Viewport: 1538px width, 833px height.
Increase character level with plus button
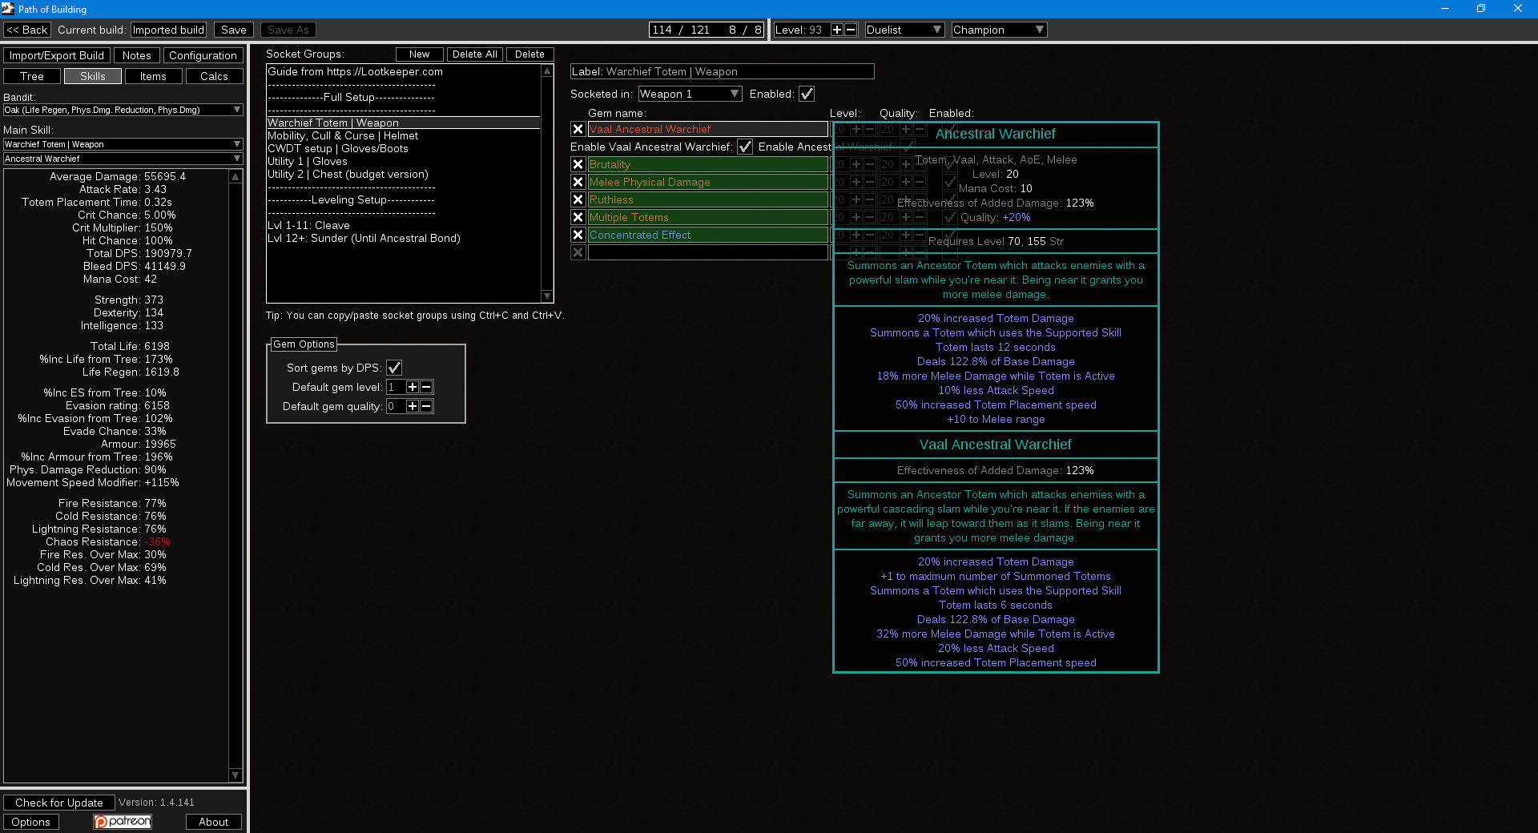tap(837, 30)
